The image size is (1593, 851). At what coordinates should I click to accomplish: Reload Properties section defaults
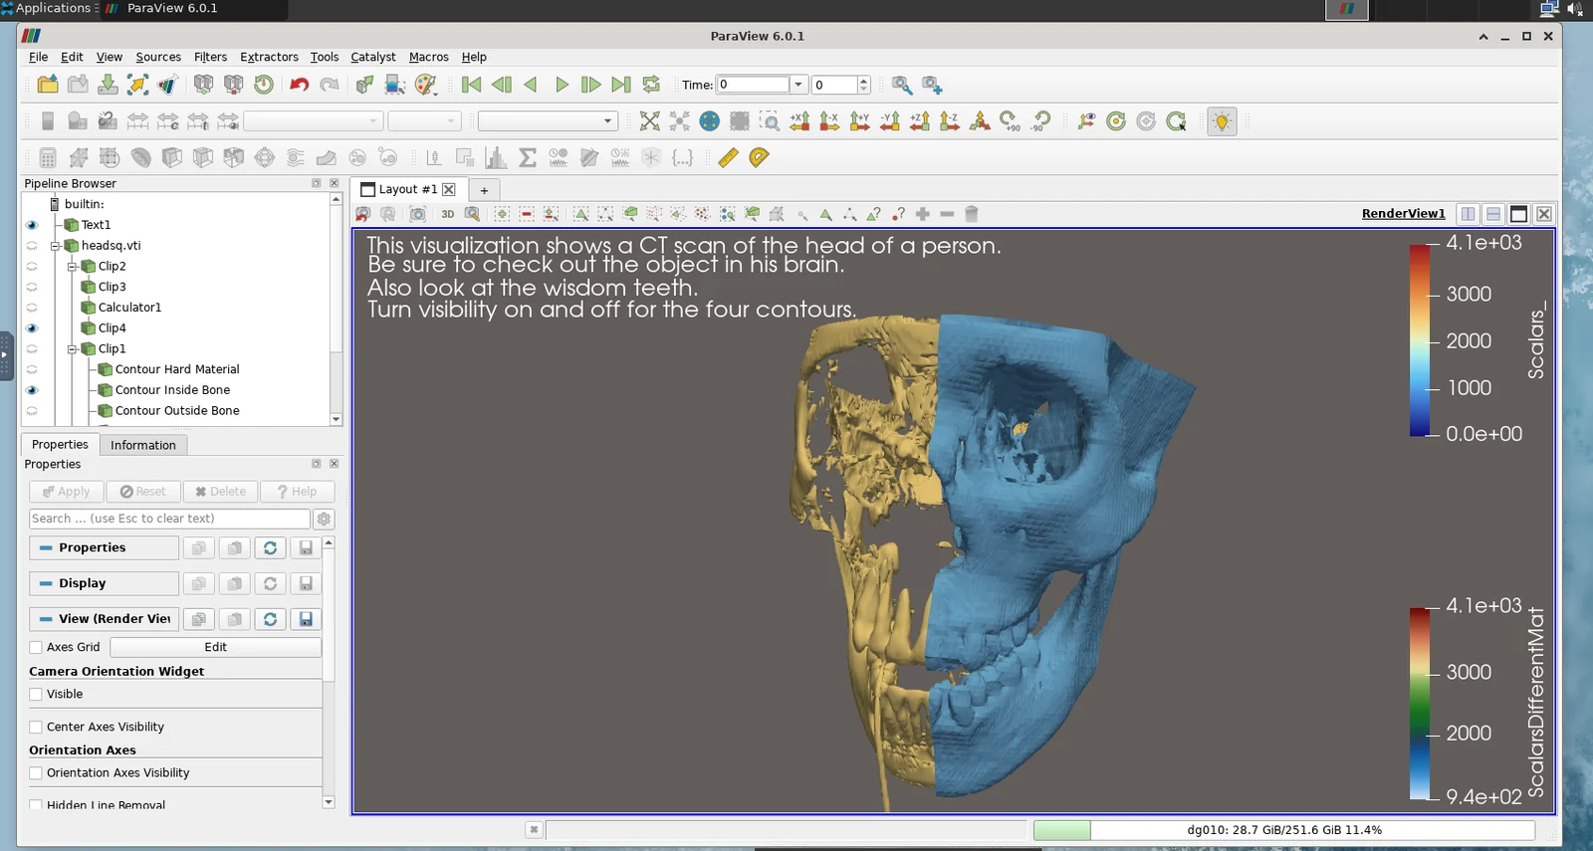[270, 548]
